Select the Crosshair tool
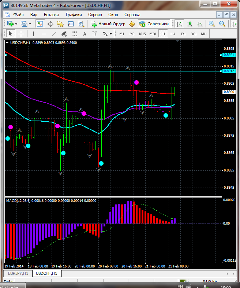The width and height of the screenshot is (240, 288). 21,34
